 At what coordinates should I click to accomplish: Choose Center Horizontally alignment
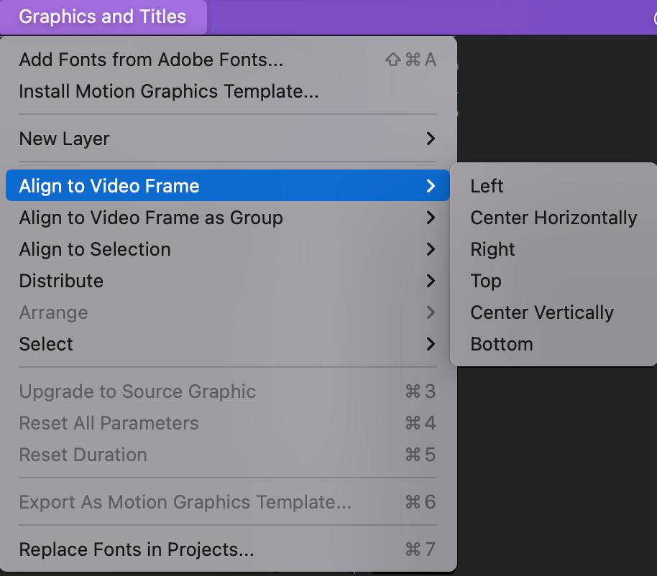pyautogui.click(x=553, y=218)
